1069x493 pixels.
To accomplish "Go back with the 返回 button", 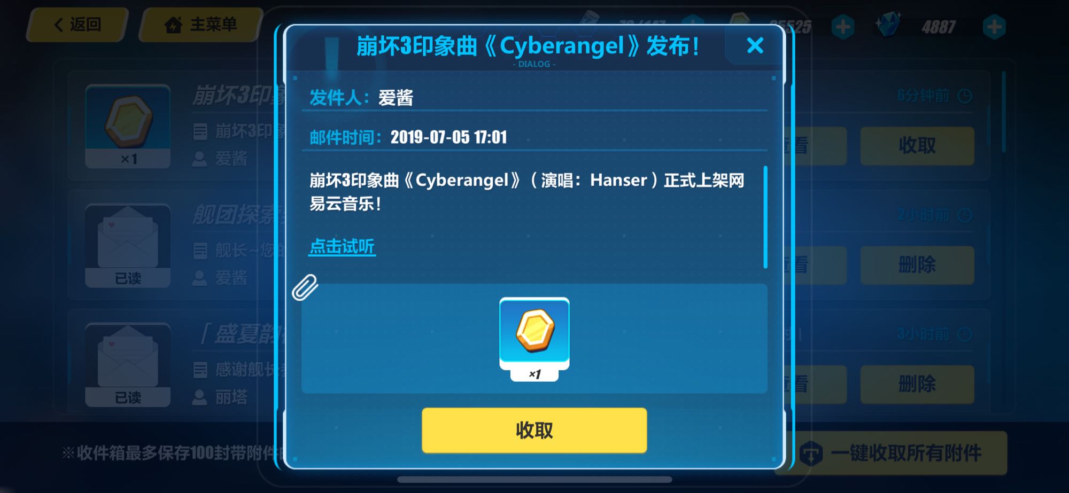I will click(78, 25).
